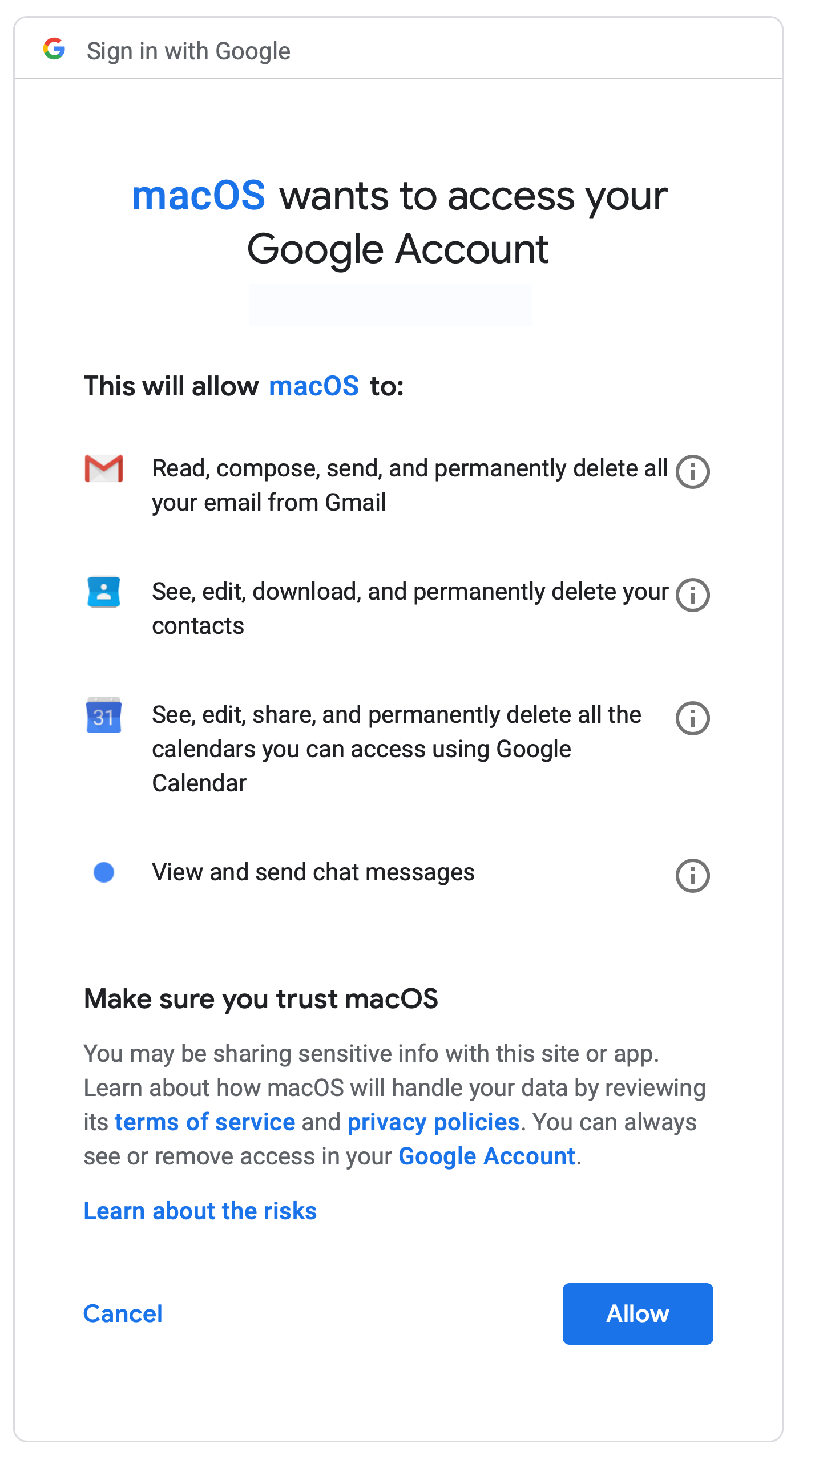This screenshot has height=1464, width=815.
Task: Select the heading macOS wants to access
Action: click(x=399, y=223)
